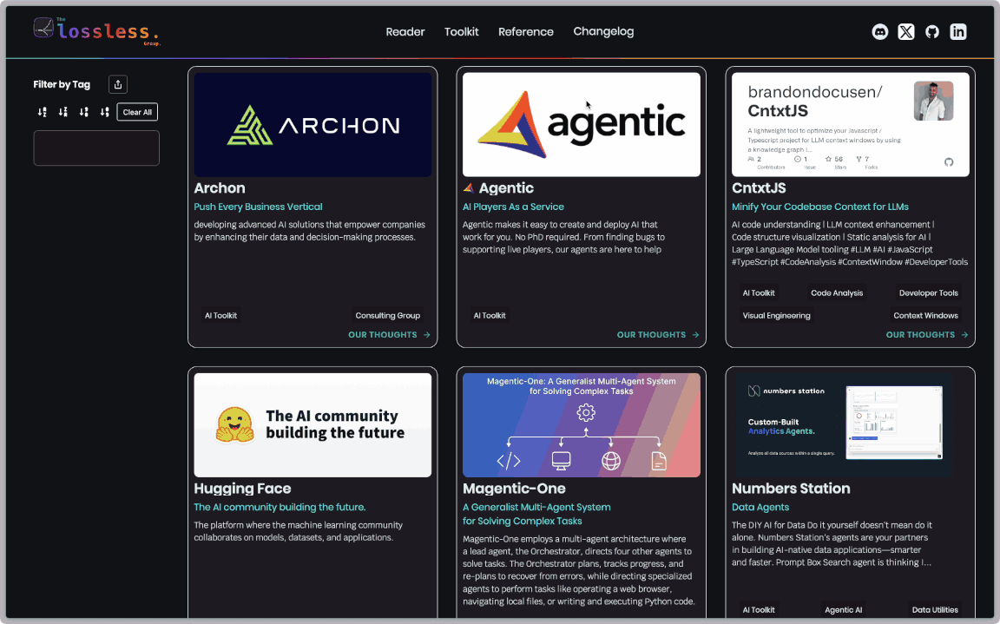1000x624 pixels.
Task: Click The Lossless Group logo
Action: pyautogui.click(x=96, y=31)
